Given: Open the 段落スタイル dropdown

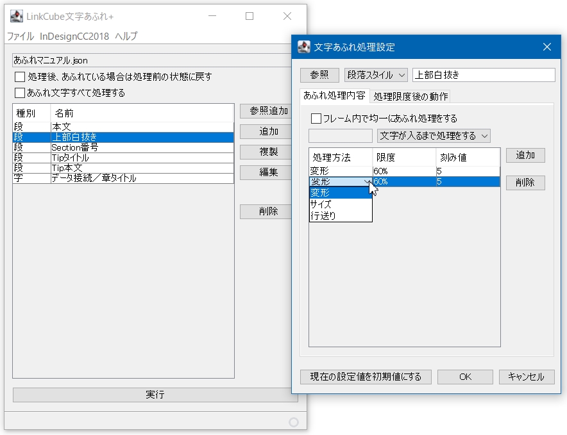Looking at the screenshot, I should click(x=376, y=75).
